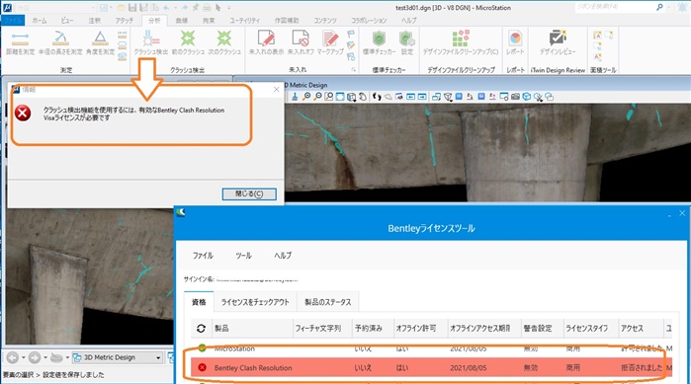Select the Entitlements (資格) tab in license tool

click(199, 302)
